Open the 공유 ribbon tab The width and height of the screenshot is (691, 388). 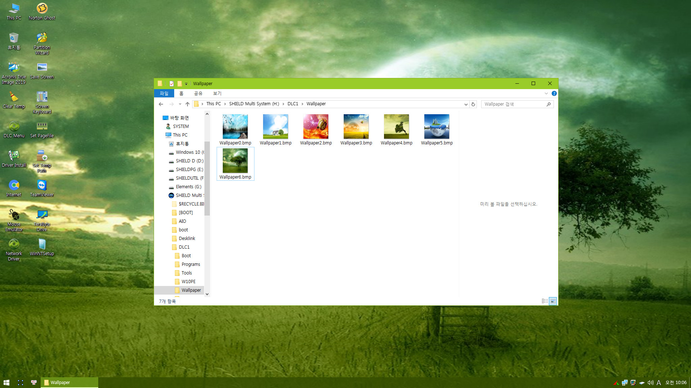(x=198, y=93)
